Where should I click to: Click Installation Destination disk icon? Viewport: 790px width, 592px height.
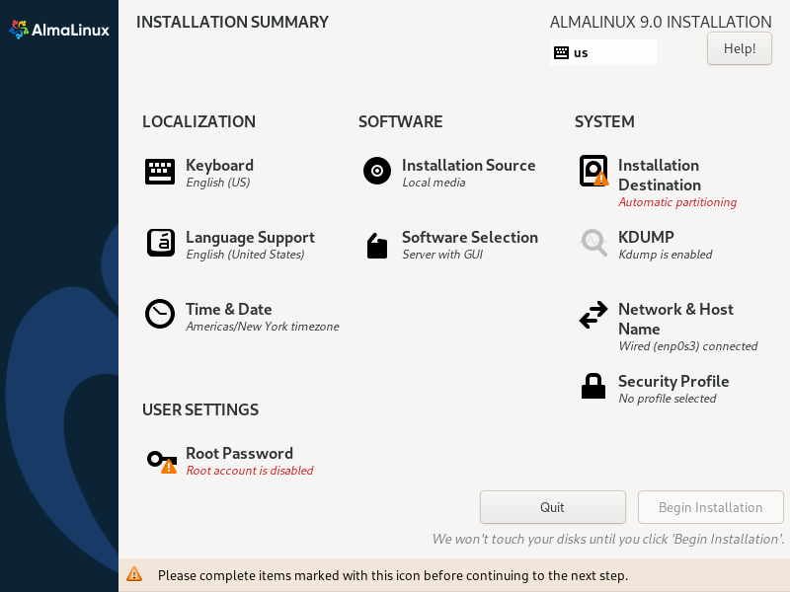click(x=593, y=171)
